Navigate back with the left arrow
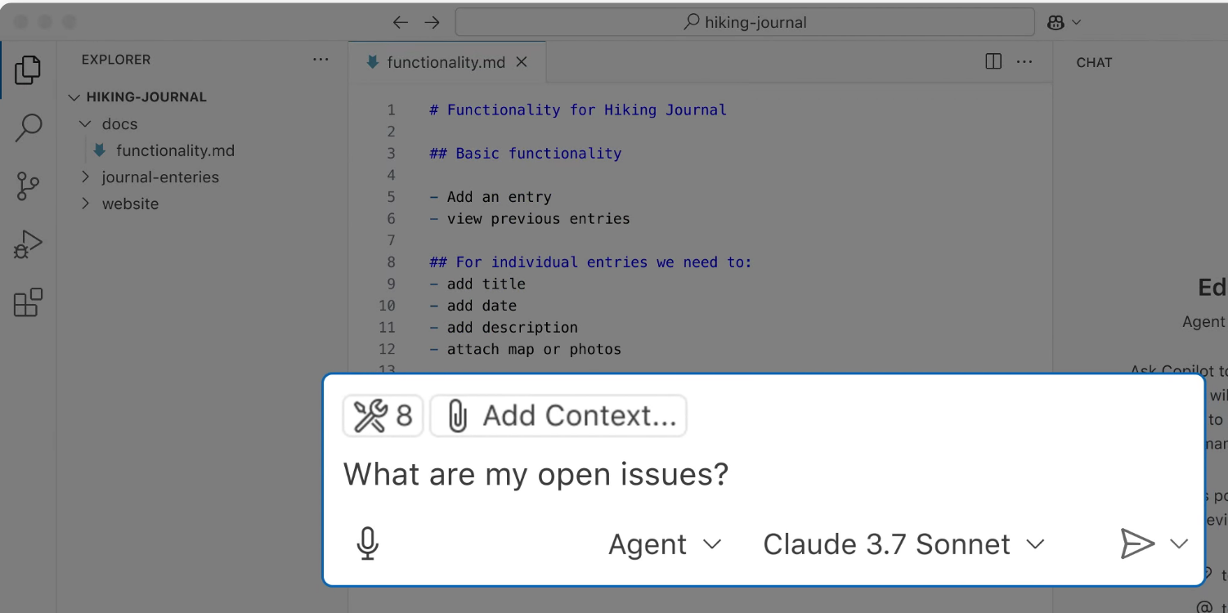Image resolution: width=1228 pixels, height=613 pixels. pos(400,22)
